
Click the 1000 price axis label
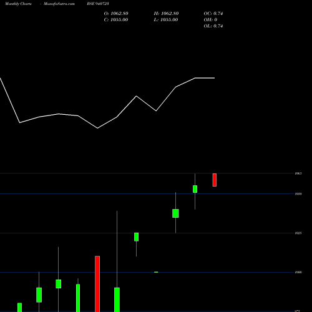(x=298, y=272)
